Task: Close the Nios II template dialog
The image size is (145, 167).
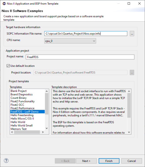Action: pos(139,3)
